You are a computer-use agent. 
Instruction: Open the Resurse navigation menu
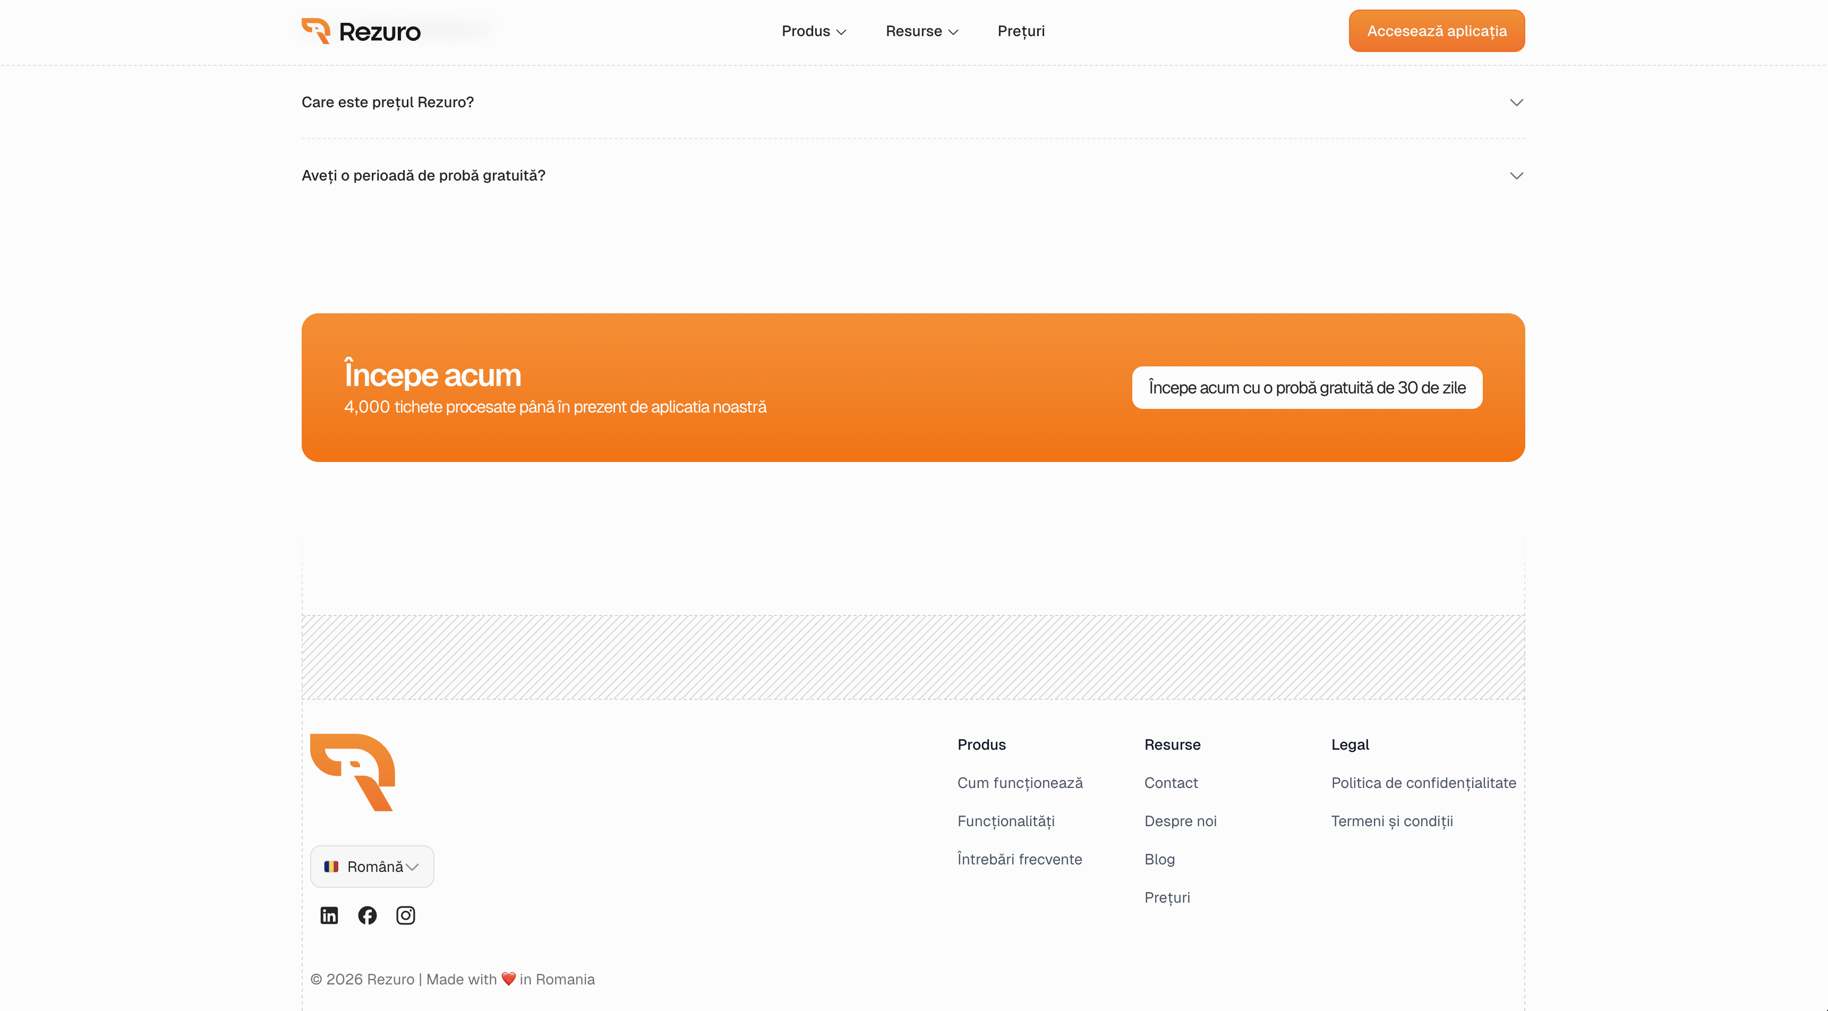point(921,31)
